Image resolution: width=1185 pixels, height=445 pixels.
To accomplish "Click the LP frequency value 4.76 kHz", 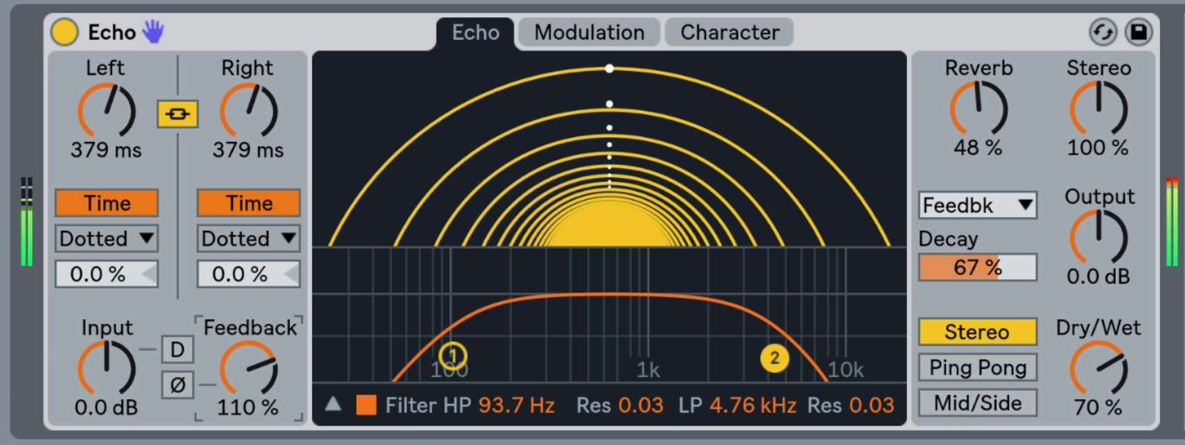I will 753,405.
